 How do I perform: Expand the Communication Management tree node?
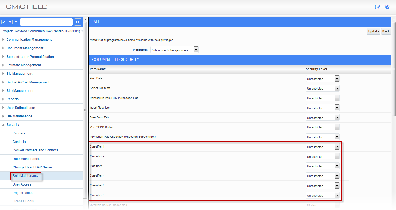click(3, 40)
